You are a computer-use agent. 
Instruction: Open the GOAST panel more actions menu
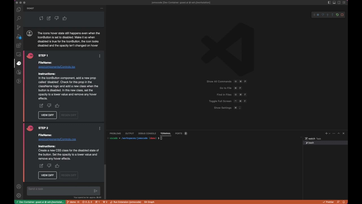pos(102,8)
